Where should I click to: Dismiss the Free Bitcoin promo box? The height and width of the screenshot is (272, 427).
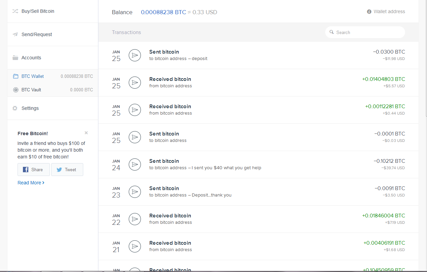click(86, 133)
